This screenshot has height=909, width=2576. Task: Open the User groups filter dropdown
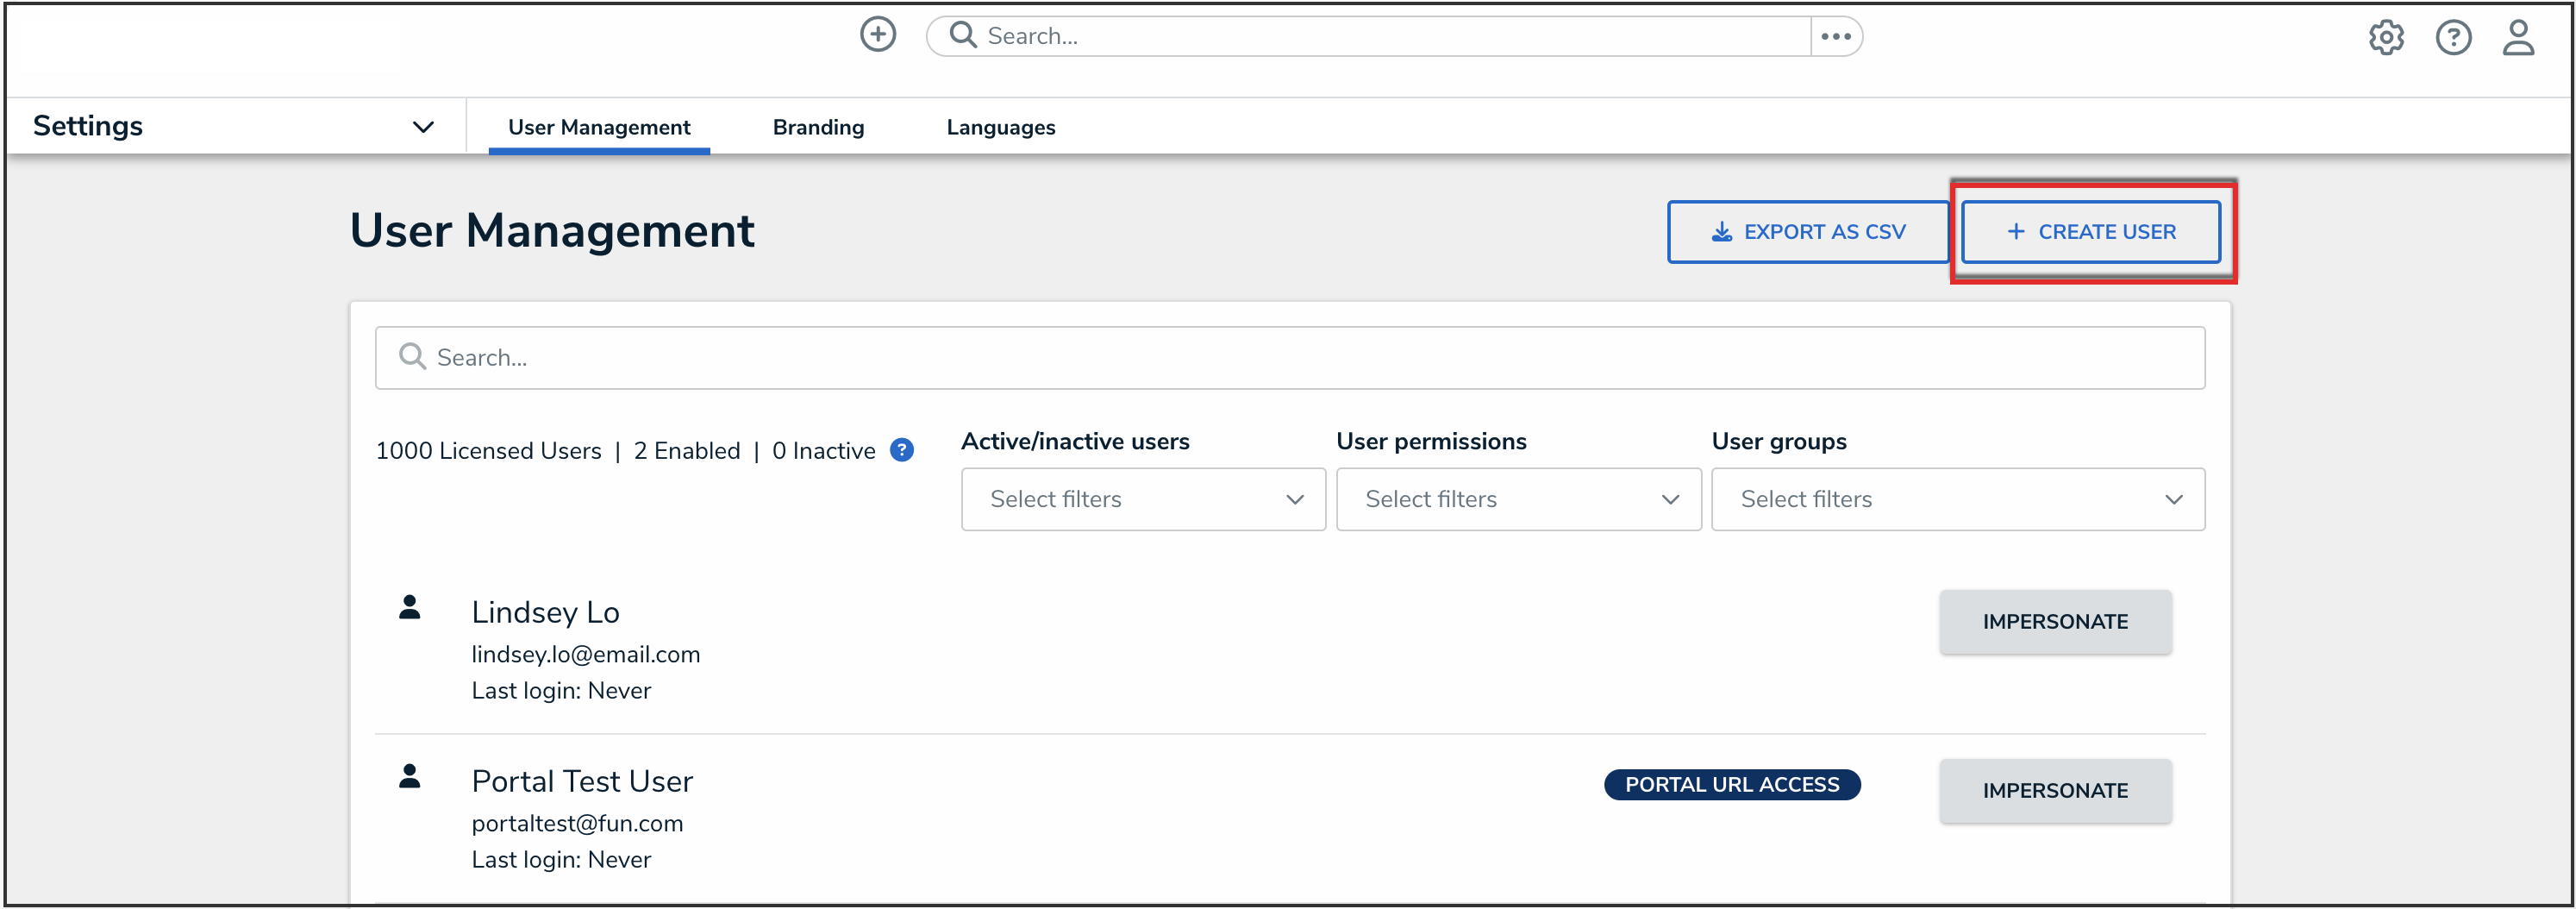1957,499
